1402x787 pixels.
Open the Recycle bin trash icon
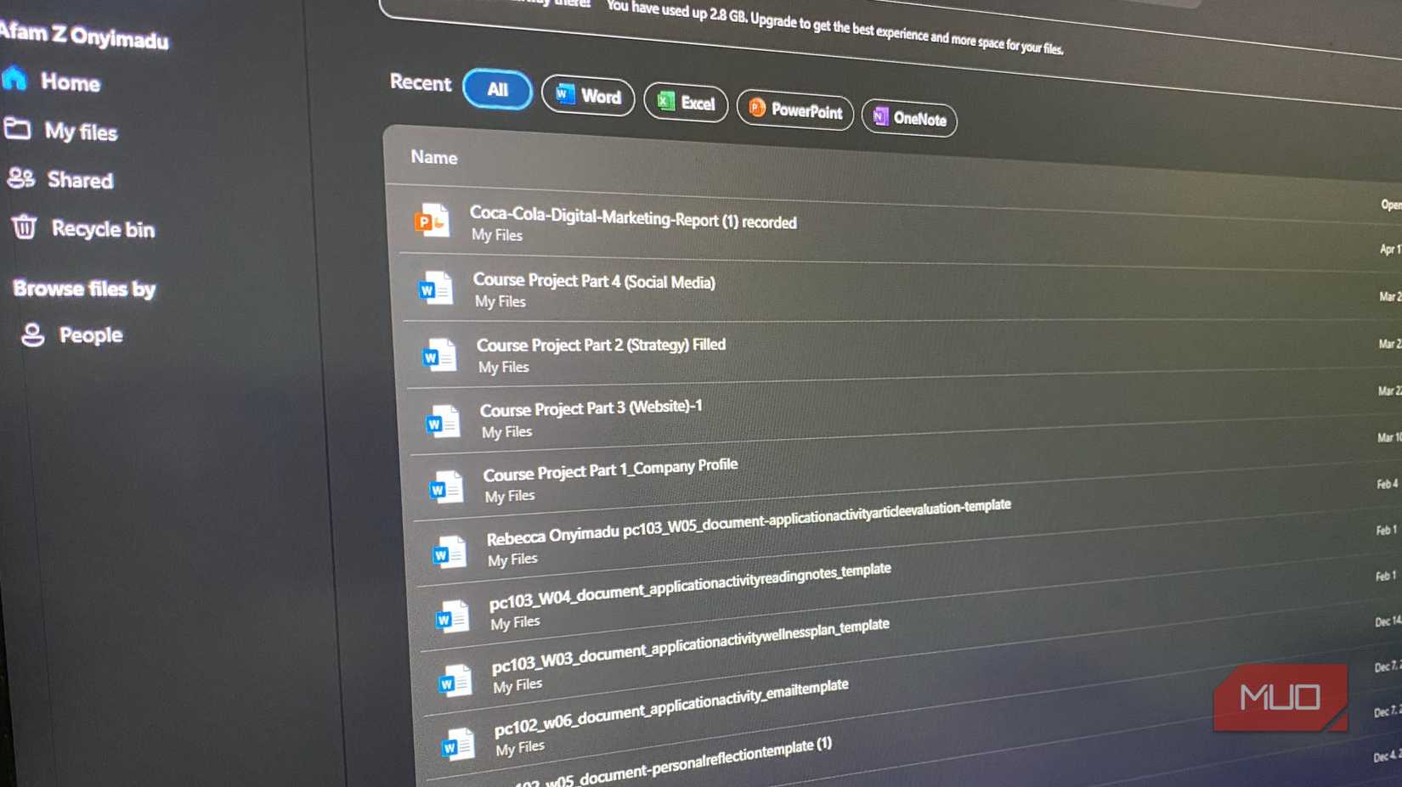click(x=24, y=227)
